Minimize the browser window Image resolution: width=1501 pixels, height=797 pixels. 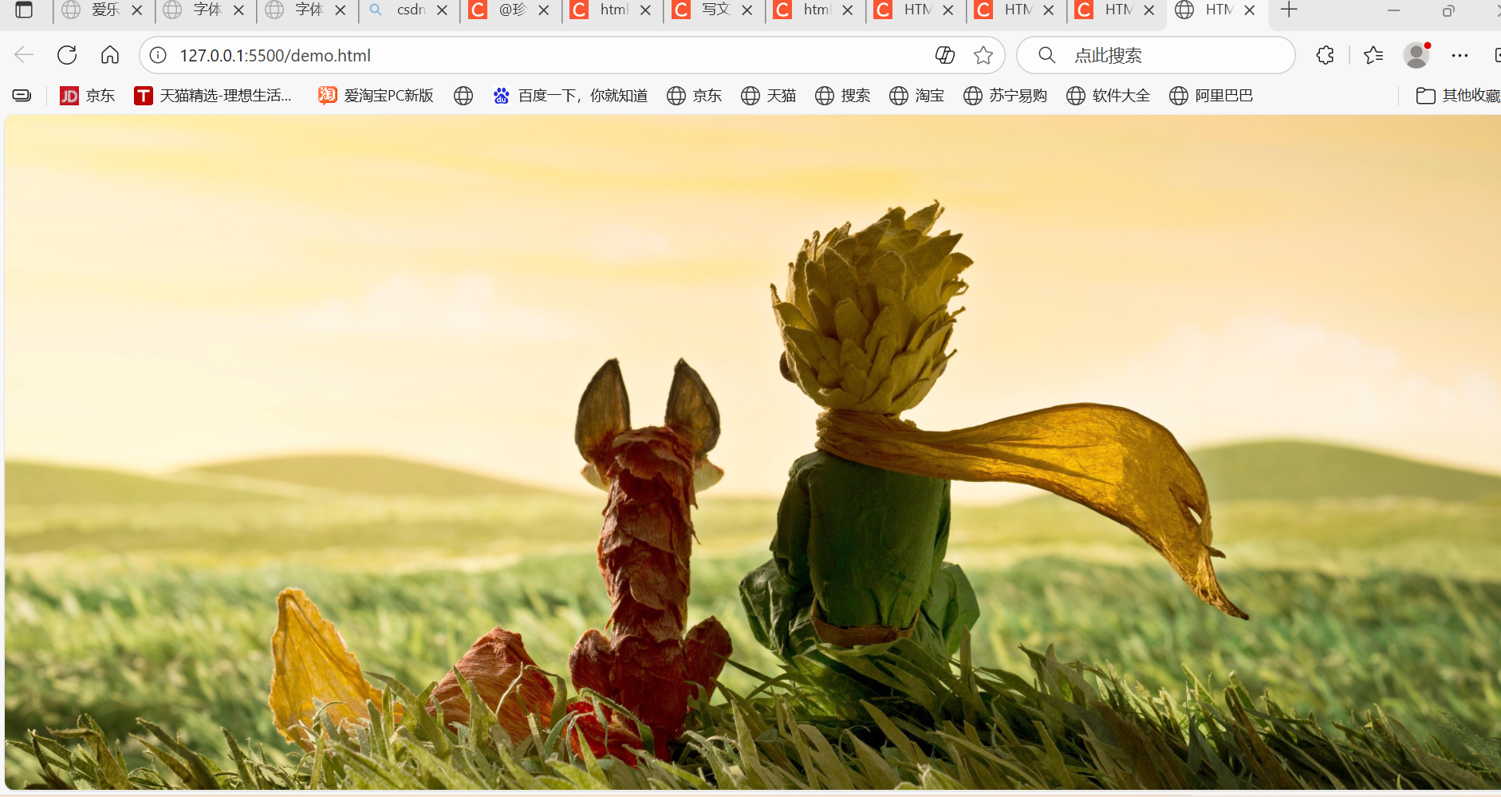[1393, 10]
